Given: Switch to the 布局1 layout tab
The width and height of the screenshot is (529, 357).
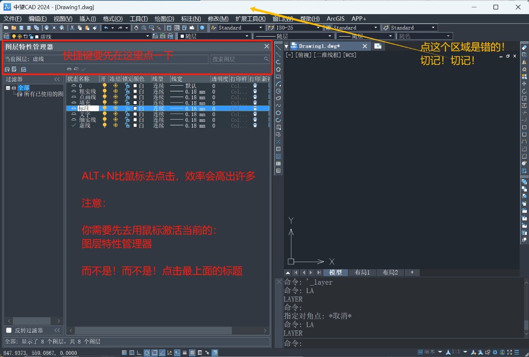Looking at the screenshot, I should pyautogui.click(x=363, y=272).
